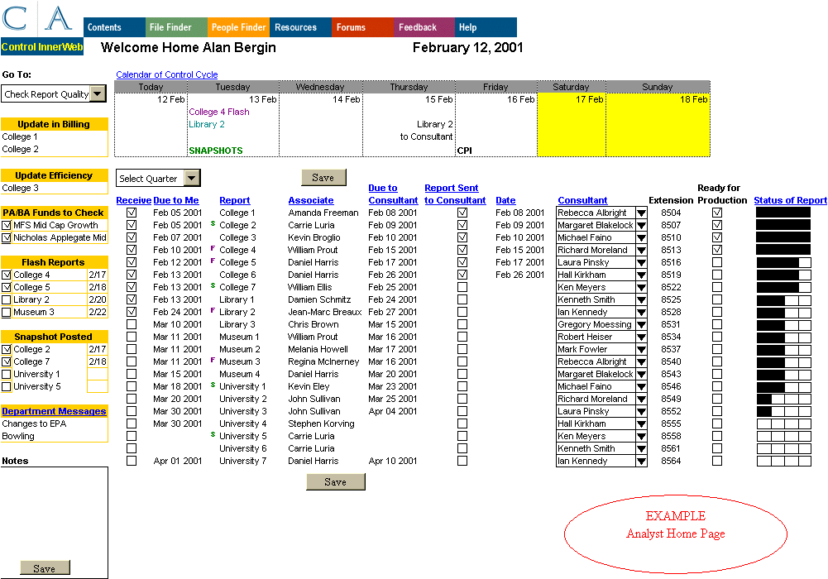Open the Feedback tab
The image size is (828, 579).
tap(424, 27)
